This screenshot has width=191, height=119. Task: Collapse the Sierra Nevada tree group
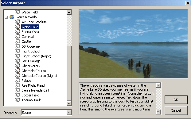point(6,17)
